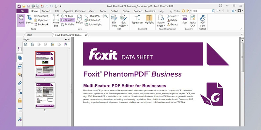Open the zoom percentage dropdown
The width and height of the screenshot is (261, 130).
(102, 16)
